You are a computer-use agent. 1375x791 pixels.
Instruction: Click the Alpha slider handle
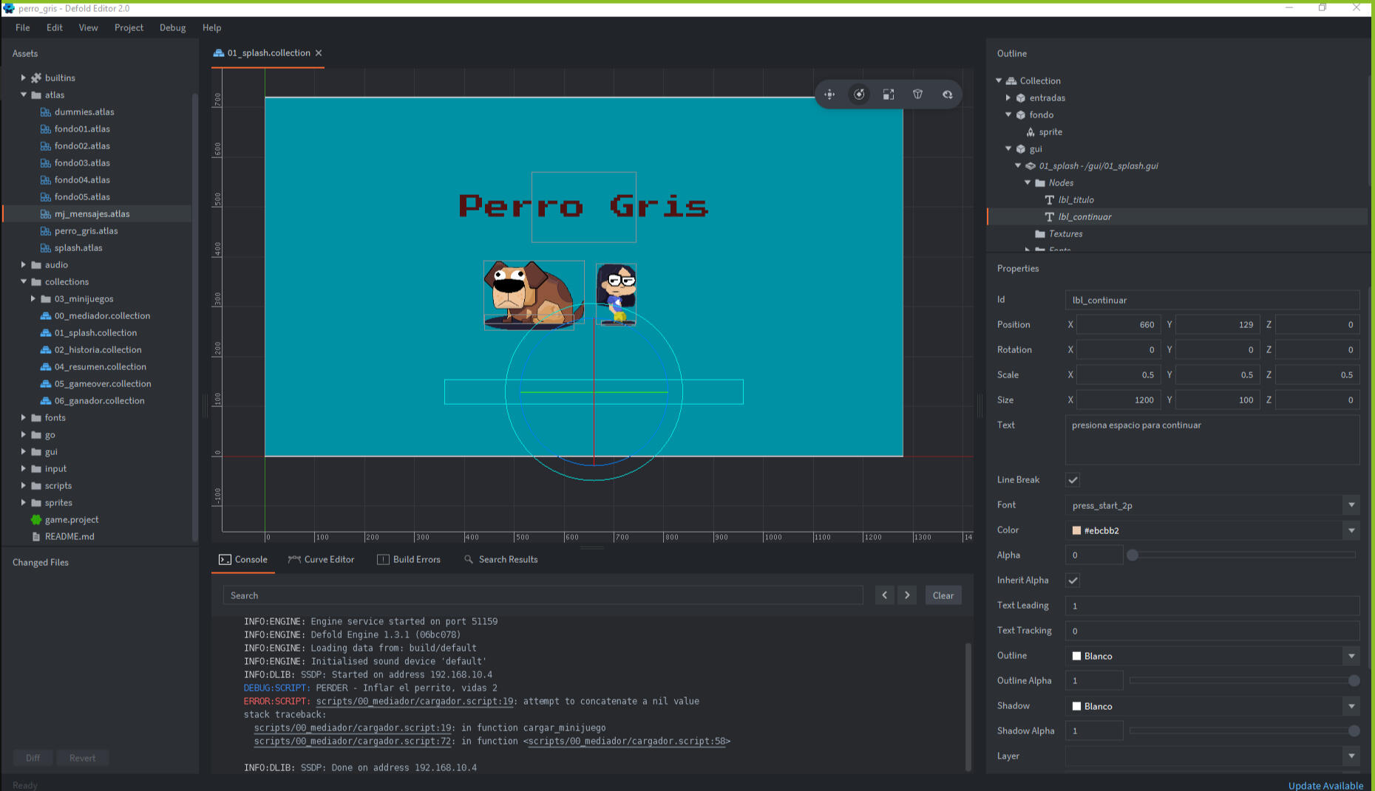1132,555
